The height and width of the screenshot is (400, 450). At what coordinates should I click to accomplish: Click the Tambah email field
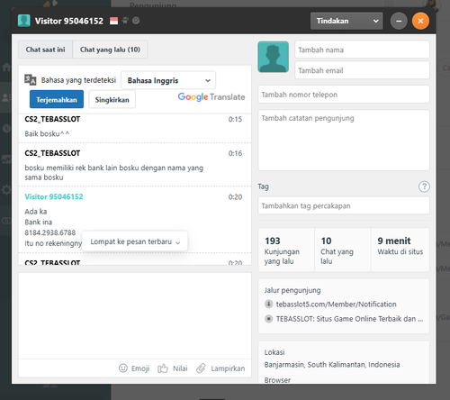pyautogui.click(x=362, y=70)
